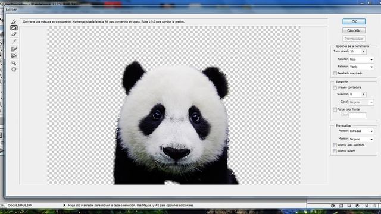This screenshot has width=381, height=214.
Task: Select the Eyedropper tool in Extract dialog
Action: [14, 42]
